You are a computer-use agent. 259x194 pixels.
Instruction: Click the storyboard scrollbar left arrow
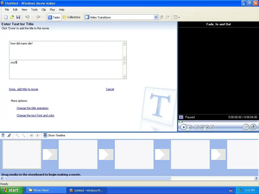click(x=2, y=178)
